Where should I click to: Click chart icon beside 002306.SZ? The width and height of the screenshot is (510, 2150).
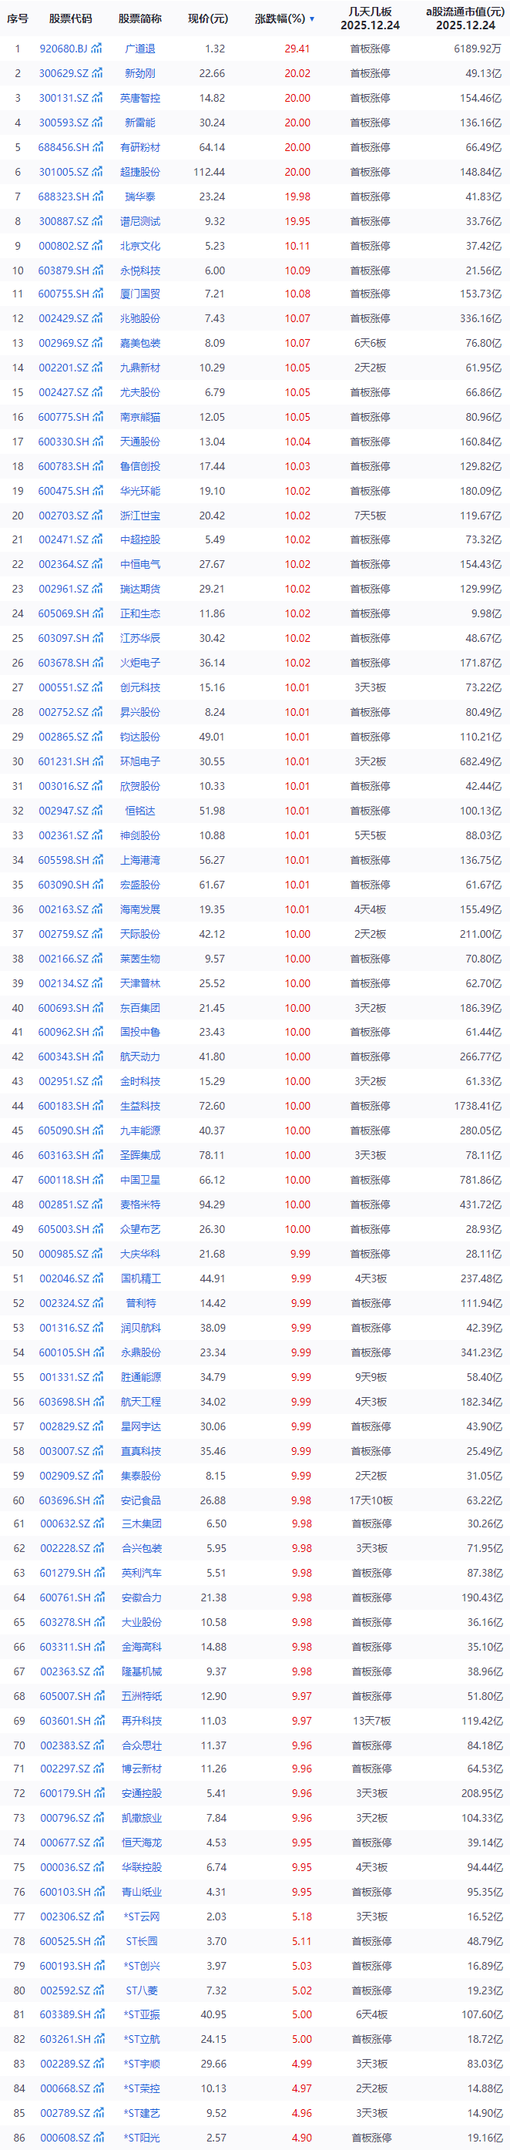pos(98,1917)
